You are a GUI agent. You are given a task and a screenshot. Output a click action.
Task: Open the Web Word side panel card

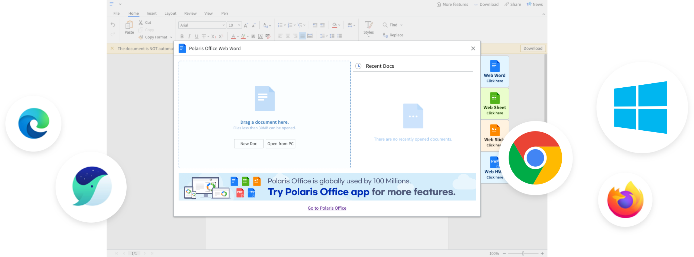pos(494,71)
